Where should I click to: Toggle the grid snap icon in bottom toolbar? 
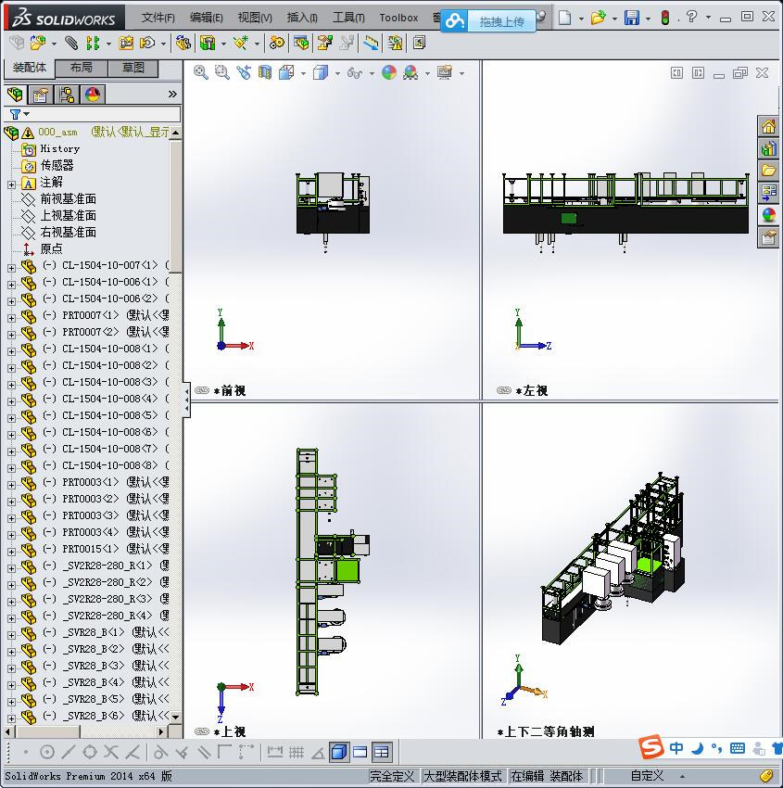(297, 752)
